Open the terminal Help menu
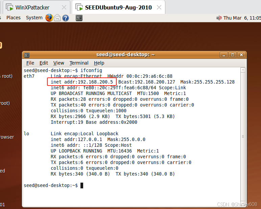 click(x=99, y=63)
